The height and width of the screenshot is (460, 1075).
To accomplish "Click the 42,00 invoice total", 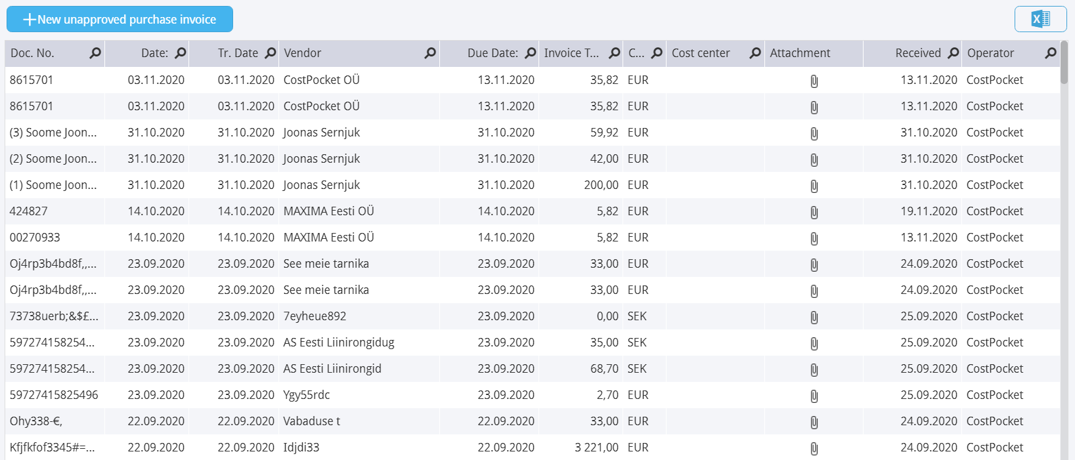I will 604,159.
